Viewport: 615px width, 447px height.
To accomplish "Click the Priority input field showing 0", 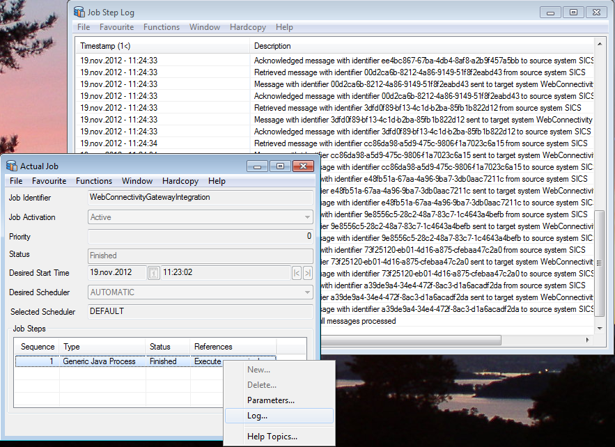I will (x=202, y=235).
